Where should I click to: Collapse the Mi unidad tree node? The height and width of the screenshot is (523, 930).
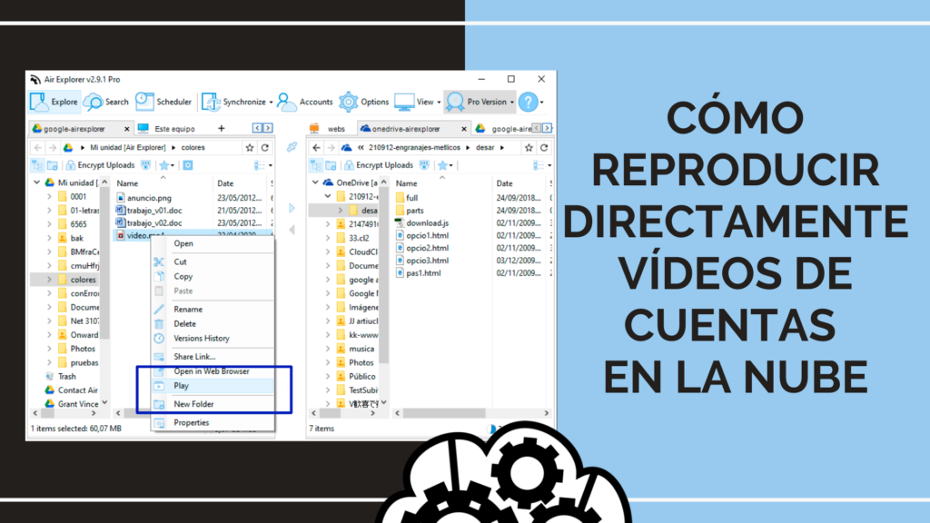37,183
